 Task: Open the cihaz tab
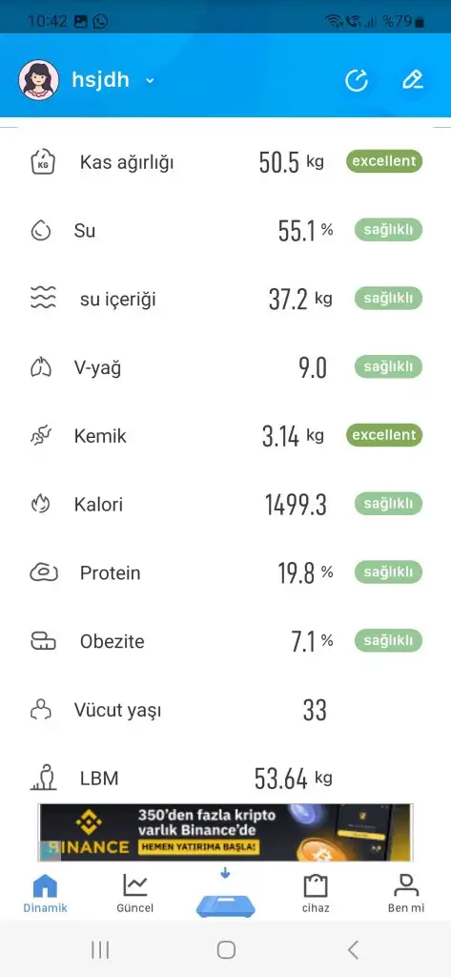[x=316, y=893]
